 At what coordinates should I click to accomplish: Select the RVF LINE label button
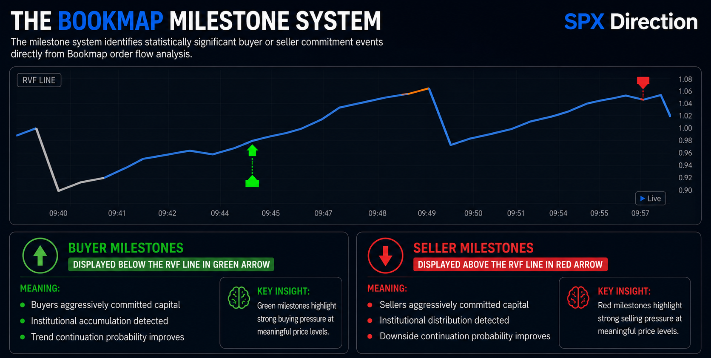click(x=39, y=80)
